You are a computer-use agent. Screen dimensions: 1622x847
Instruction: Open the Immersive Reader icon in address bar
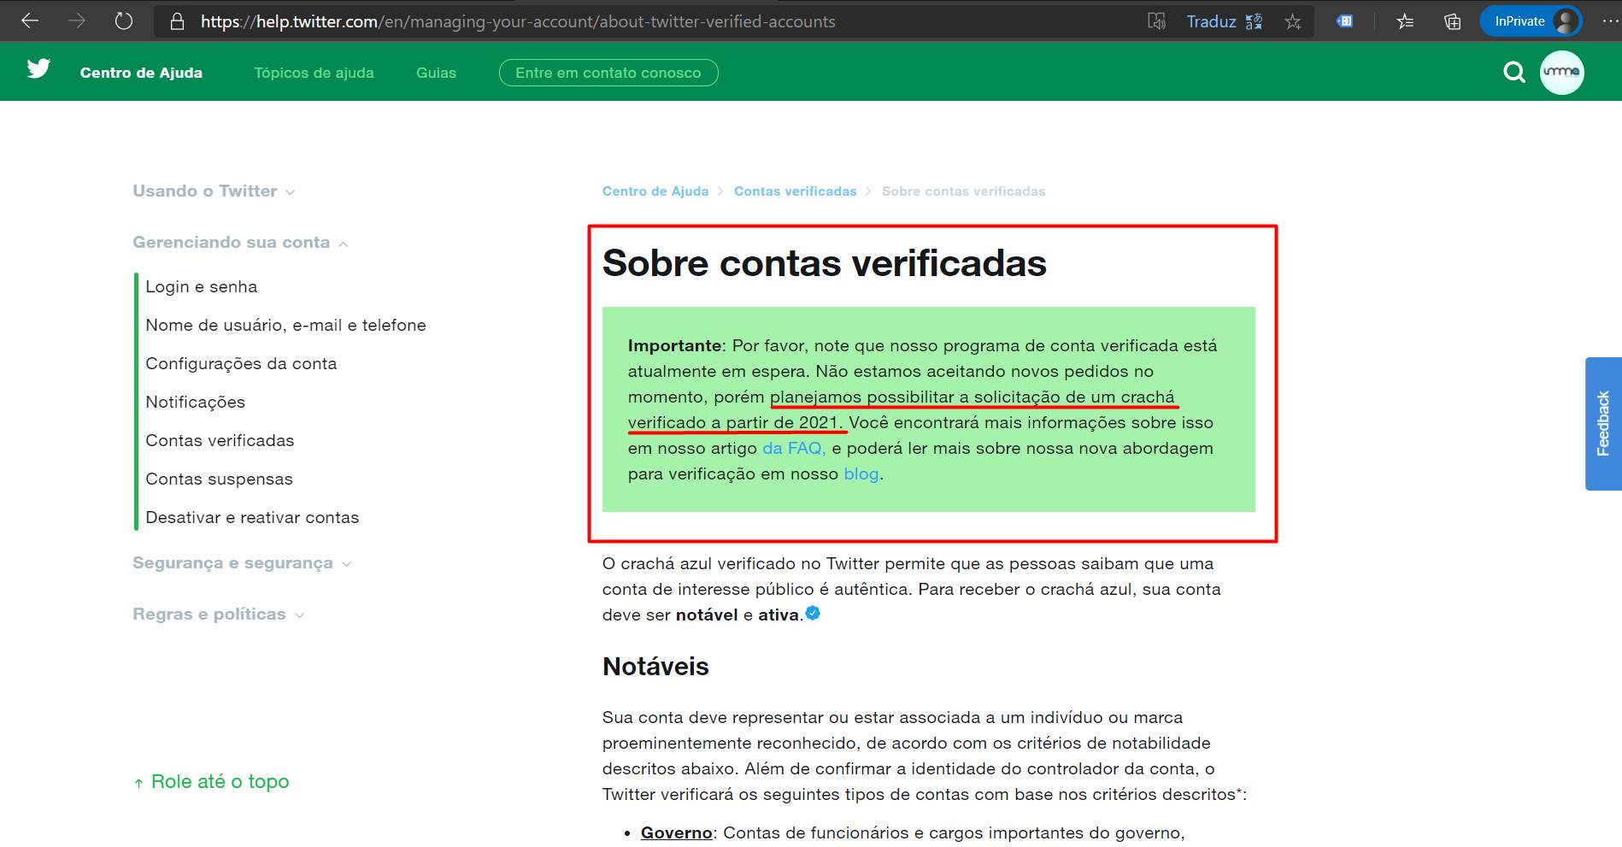point(1156,21)
